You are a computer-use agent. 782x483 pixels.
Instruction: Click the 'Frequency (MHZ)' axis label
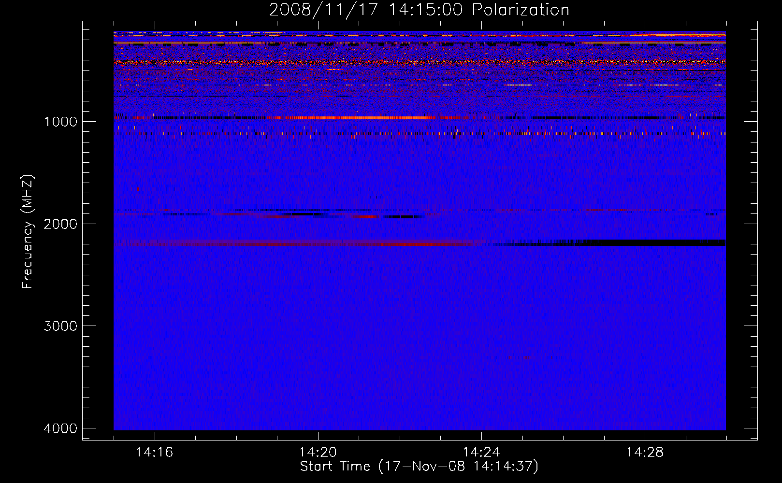[28, 232]
